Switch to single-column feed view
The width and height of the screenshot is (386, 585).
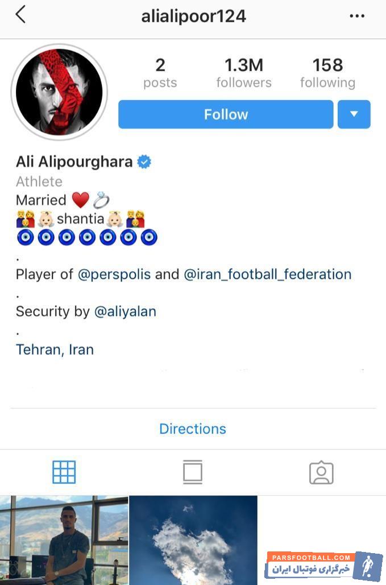pyautogui.click(x=193, y=472)
